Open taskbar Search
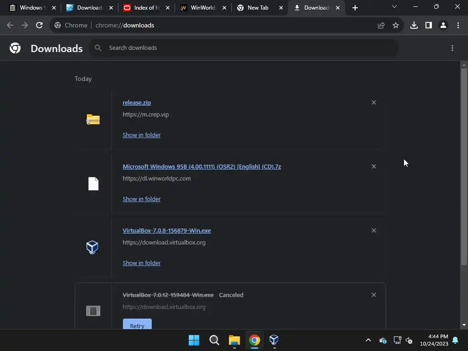Screen dimensions: 468x351 point(214,340)
